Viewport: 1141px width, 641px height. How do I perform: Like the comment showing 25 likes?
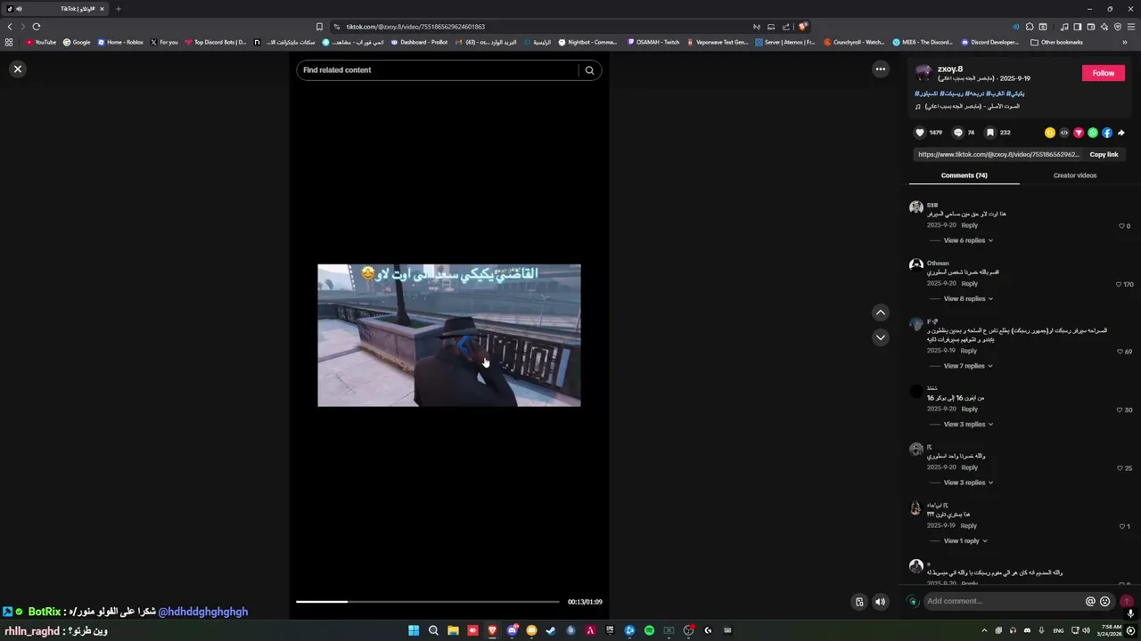[1120, 468]
